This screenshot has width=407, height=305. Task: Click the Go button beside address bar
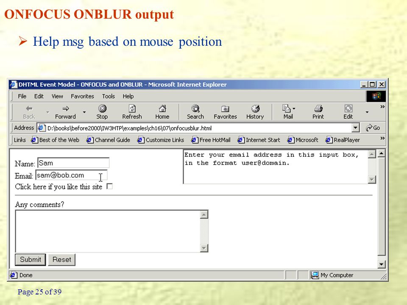(373, 128)
